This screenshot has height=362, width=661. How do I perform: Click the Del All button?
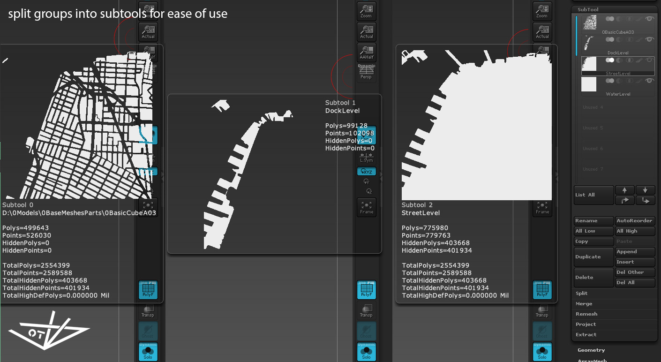635,283
